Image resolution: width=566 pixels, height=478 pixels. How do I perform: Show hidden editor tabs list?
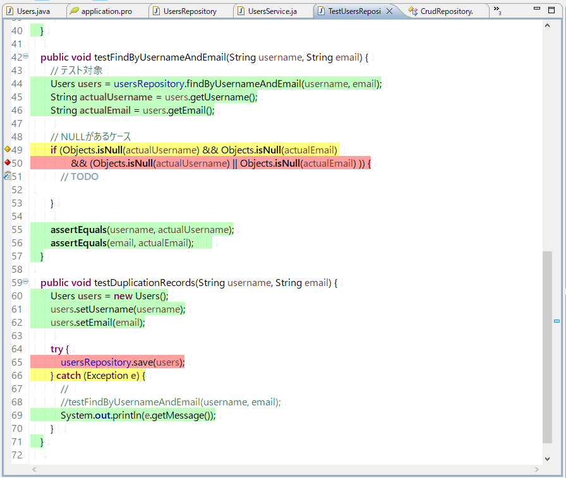(497, 10)
